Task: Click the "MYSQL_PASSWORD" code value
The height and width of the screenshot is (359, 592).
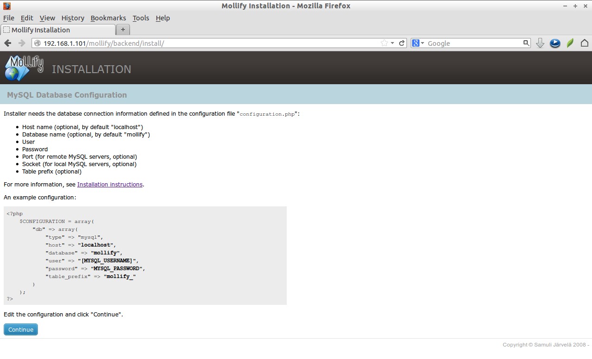Action: click(117, 268)
